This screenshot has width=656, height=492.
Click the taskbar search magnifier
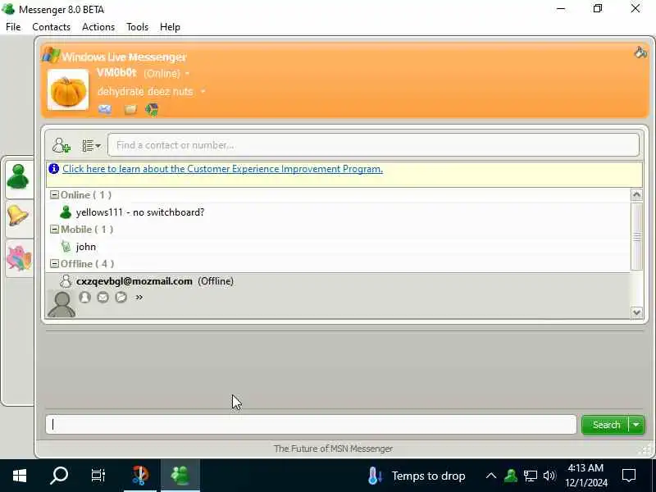pos(58,476)
